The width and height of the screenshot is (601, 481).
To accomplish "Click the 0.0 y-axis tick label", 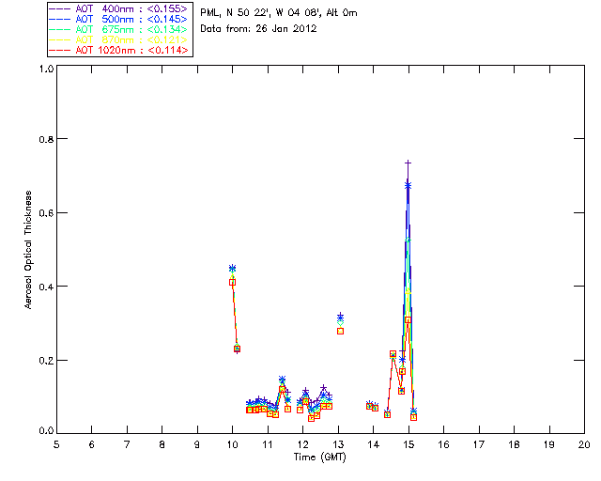I will 46,431.
